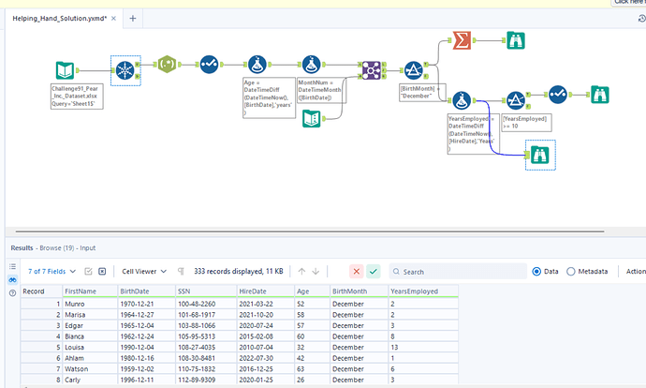This screenshot has width=646, height=388.
Task: Click the green checkmark button in results
Action: point(374,271)
